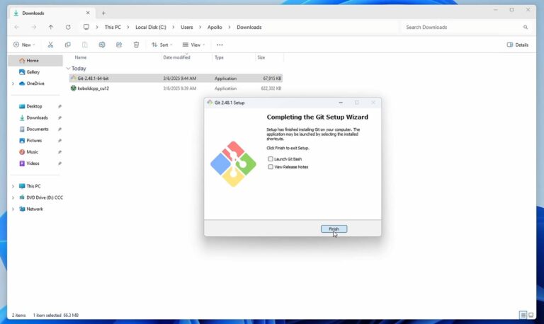Select Home in the navigation pane
The height and width of the screenshot is (324, 544).
35,60
